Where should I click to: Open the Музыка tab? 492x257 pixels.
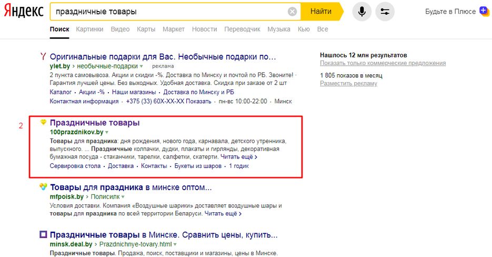(x=279, y=29)
